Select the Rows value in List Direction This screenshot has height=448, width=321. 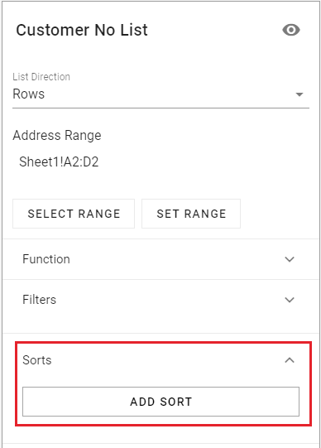(28, 94)
